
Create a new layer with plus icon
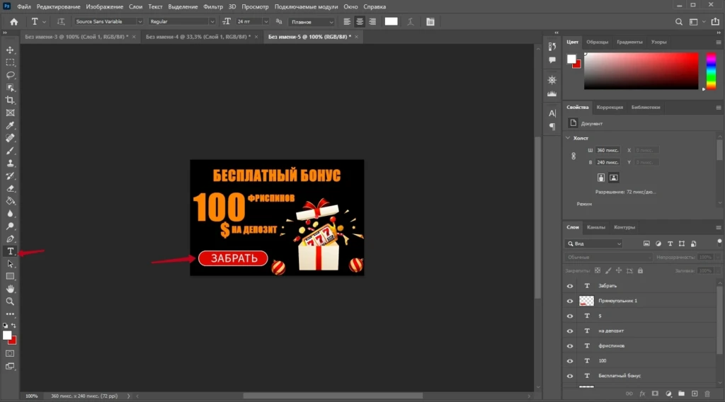click(x=695, y=394)
